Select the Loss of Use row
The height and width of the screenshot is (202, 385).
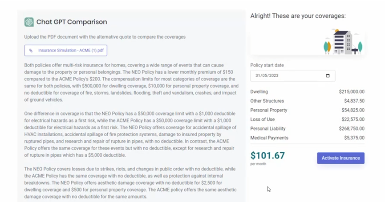[307, 119]
